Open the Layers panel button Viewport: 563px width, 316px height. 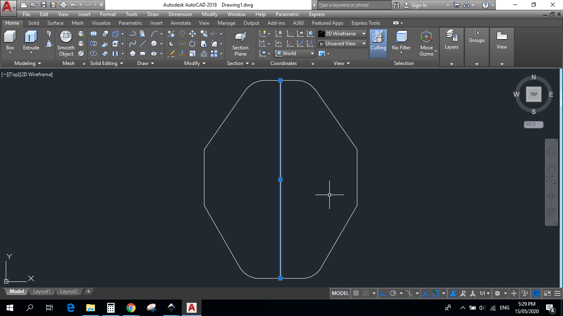pyautogui.click(x=451, y=41)
